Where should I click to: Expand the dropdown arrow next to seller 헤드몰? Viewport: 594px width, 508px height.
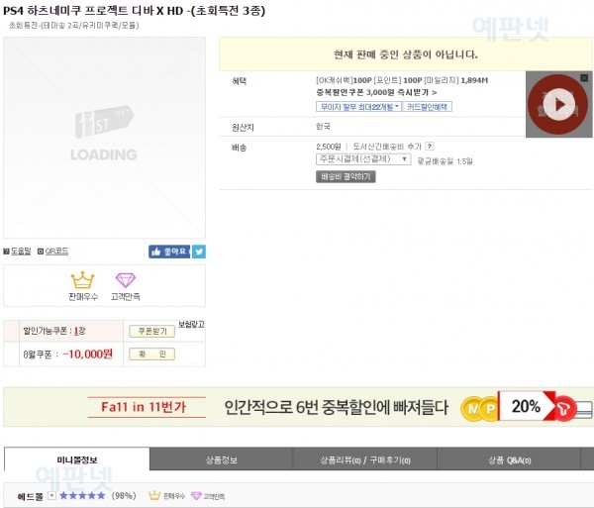(x=51, y=495)
